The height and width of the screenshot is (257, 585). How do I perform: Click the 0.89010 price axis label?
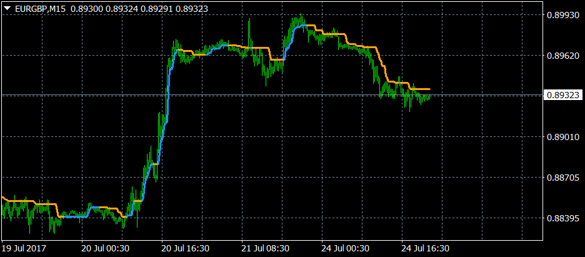(x=562, y=137)
